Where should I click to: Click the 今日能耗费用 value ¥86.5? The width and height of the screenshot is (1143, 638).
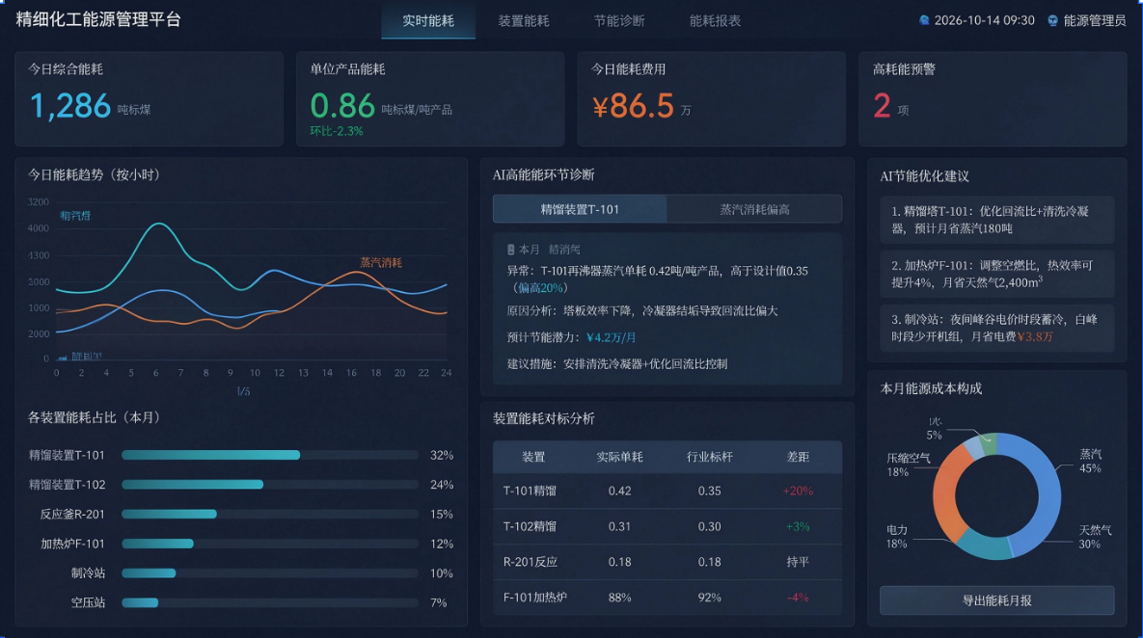[x=633, y=106]
